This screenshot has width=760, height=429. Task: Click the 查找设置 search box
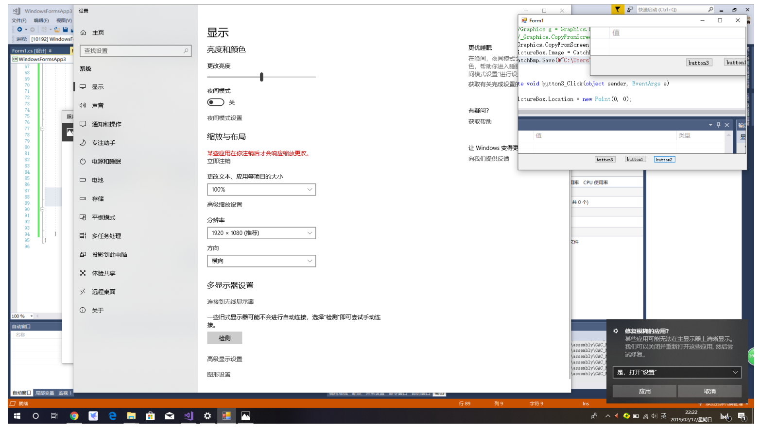tap(135, 50)
